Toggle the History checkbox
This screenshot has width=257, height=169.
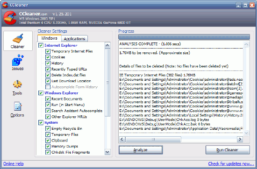click(x=48, y=63)
